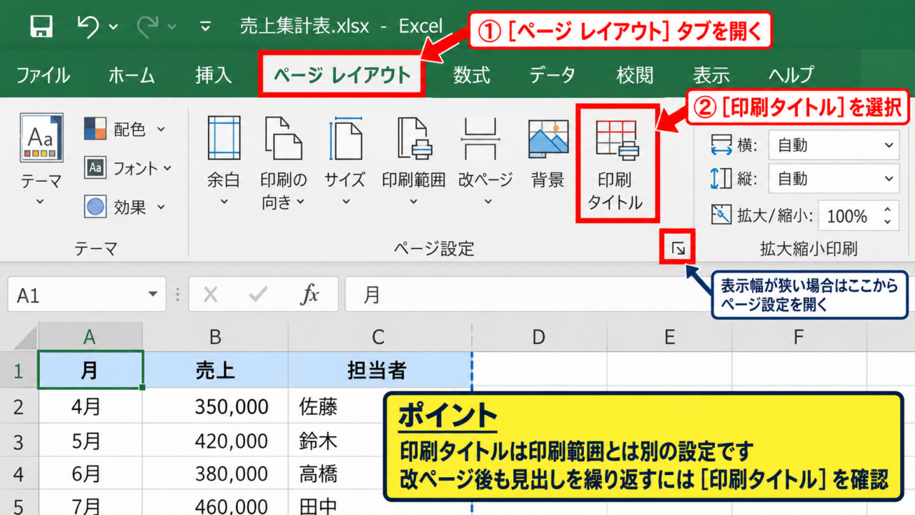Open the 横 width dropdown
This screenshot has height=515, width=915.
point(834,145)
